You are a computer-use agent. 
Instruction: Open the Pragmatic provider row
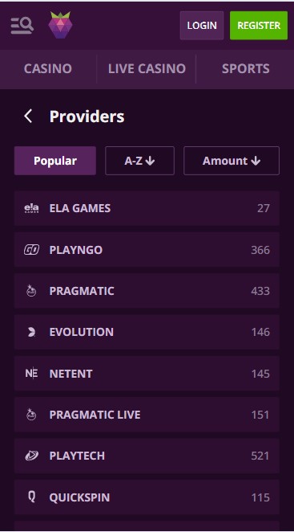[x=147, y=291]
